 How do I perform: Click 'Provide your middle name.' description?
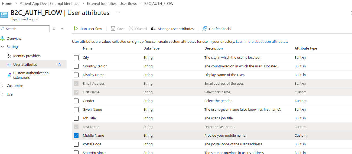pyautogui.click(x=225, y=136)
